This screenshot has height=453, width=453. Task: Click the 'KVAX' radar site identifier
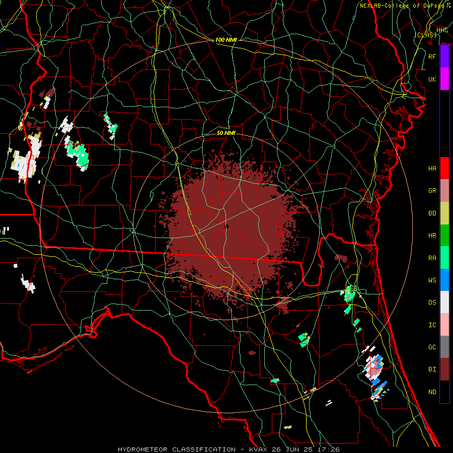tap(258, 449)
